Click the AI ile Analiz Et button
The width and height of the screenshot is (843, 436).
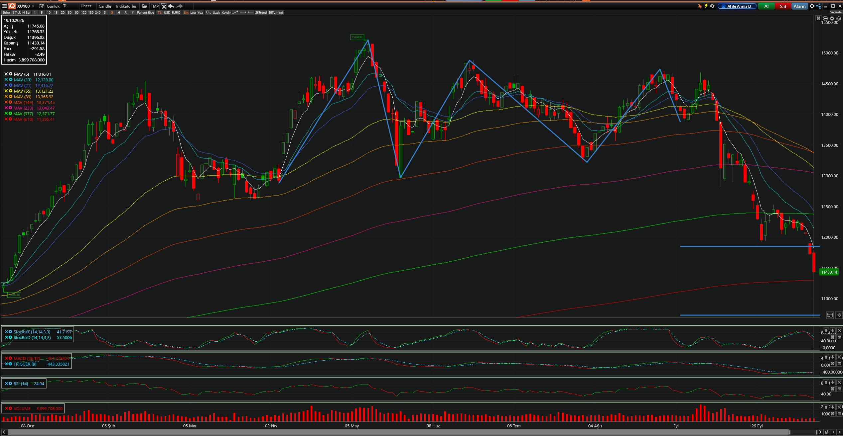(x=737, y=6)
